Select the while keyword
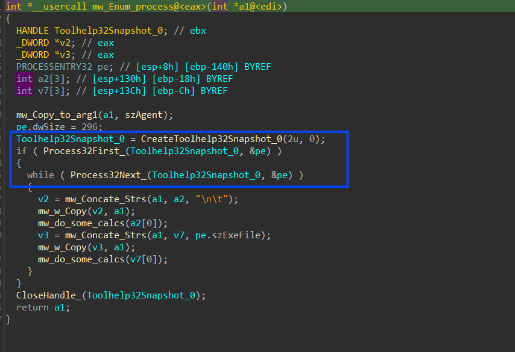 tap(40, 175)
